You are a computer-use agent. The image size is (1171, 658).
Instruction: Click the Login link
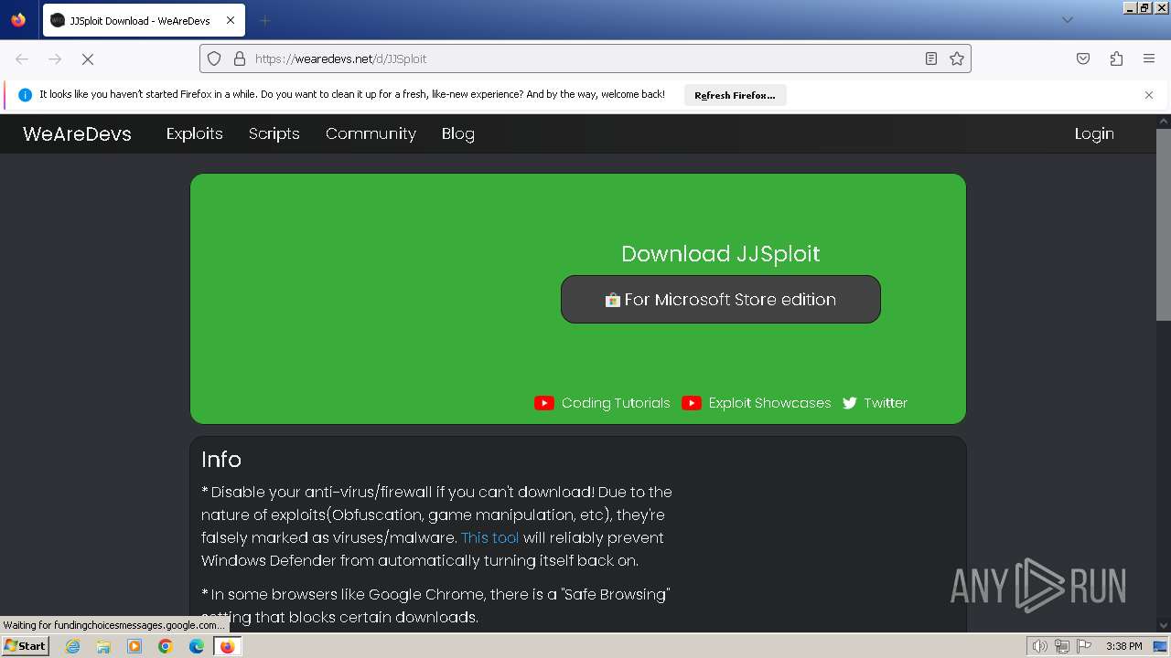(x=1094, y=133)
